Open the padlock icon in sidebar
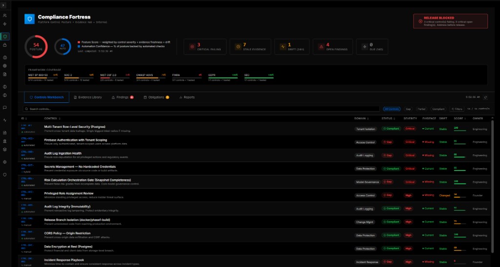 (5, 45)
